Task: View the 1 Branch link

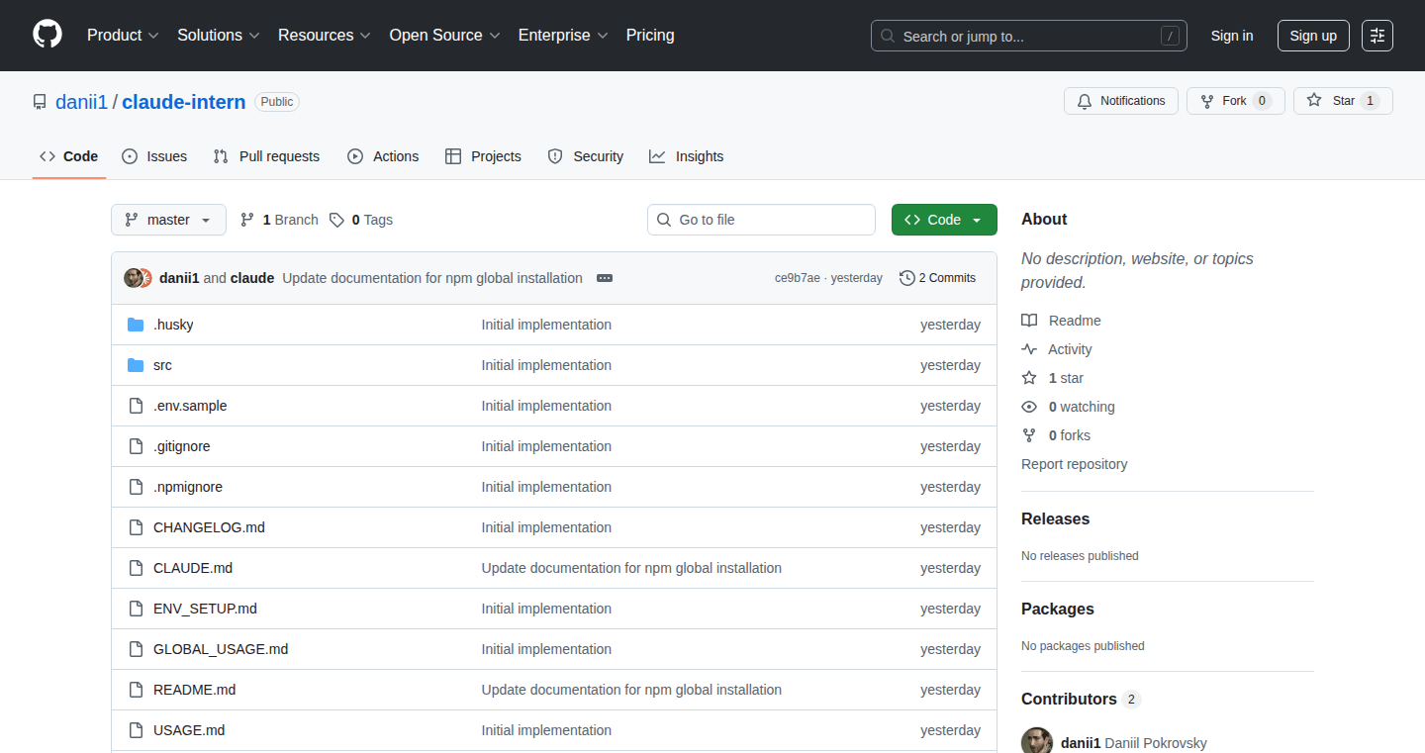Action: pos(279,220)
